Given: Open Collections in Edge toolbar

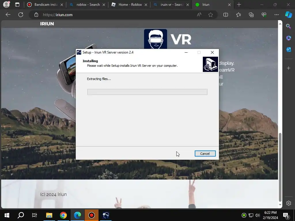Looking at the screenshot, I should 251,15.
